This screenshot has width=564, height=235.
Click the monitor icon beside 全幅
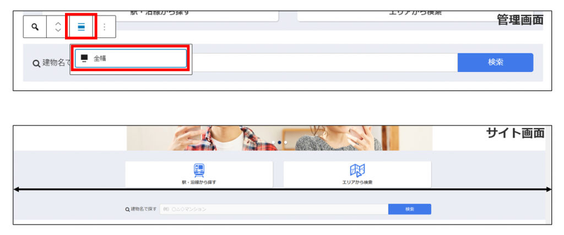click(84, 58)
